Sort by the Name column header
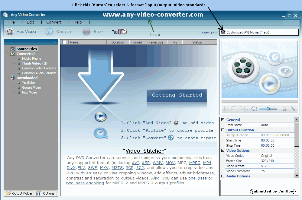This screenshot has width=302, height=200. coord(87,42)
